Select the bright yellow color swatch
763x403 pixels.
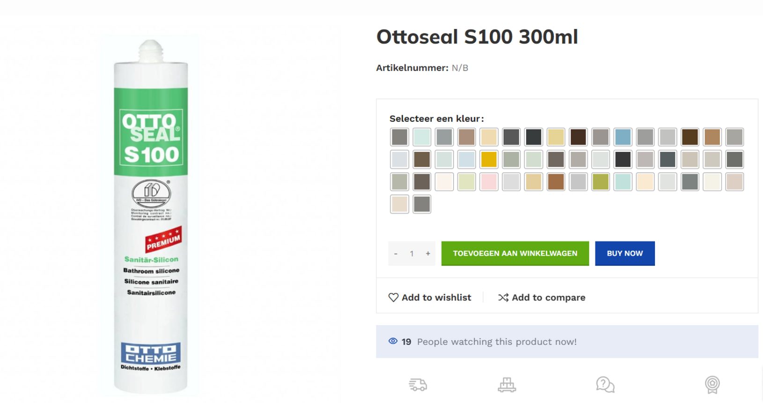click(x=489, y=159)
